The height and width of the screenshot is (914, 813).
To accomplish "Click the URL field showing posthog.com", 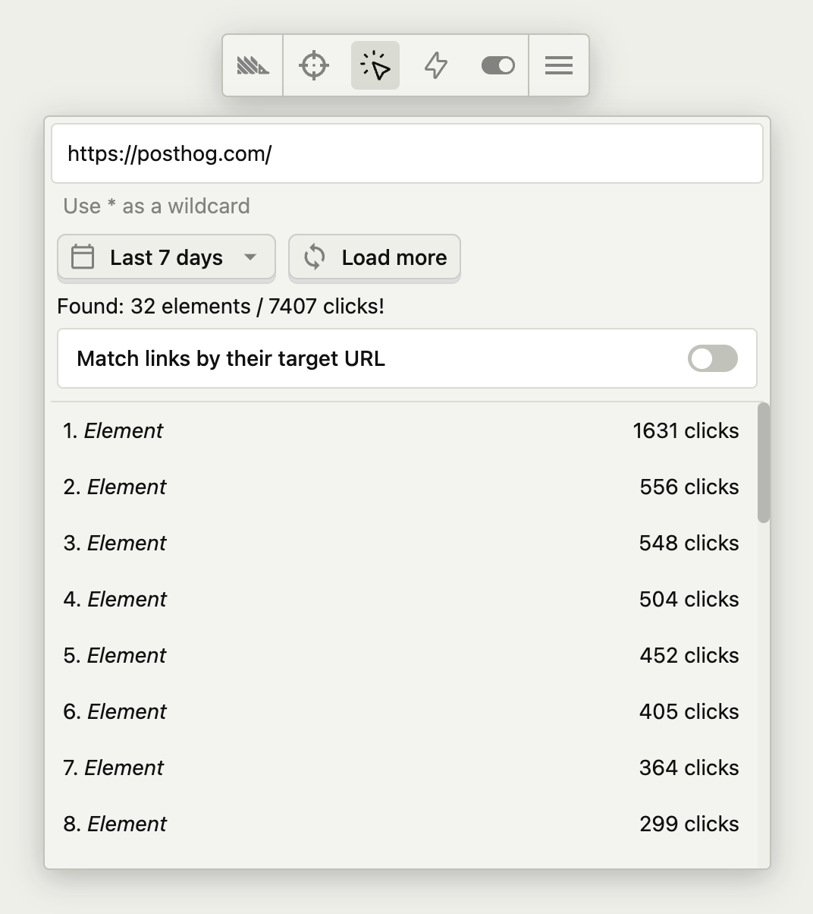I will (407, 153).
